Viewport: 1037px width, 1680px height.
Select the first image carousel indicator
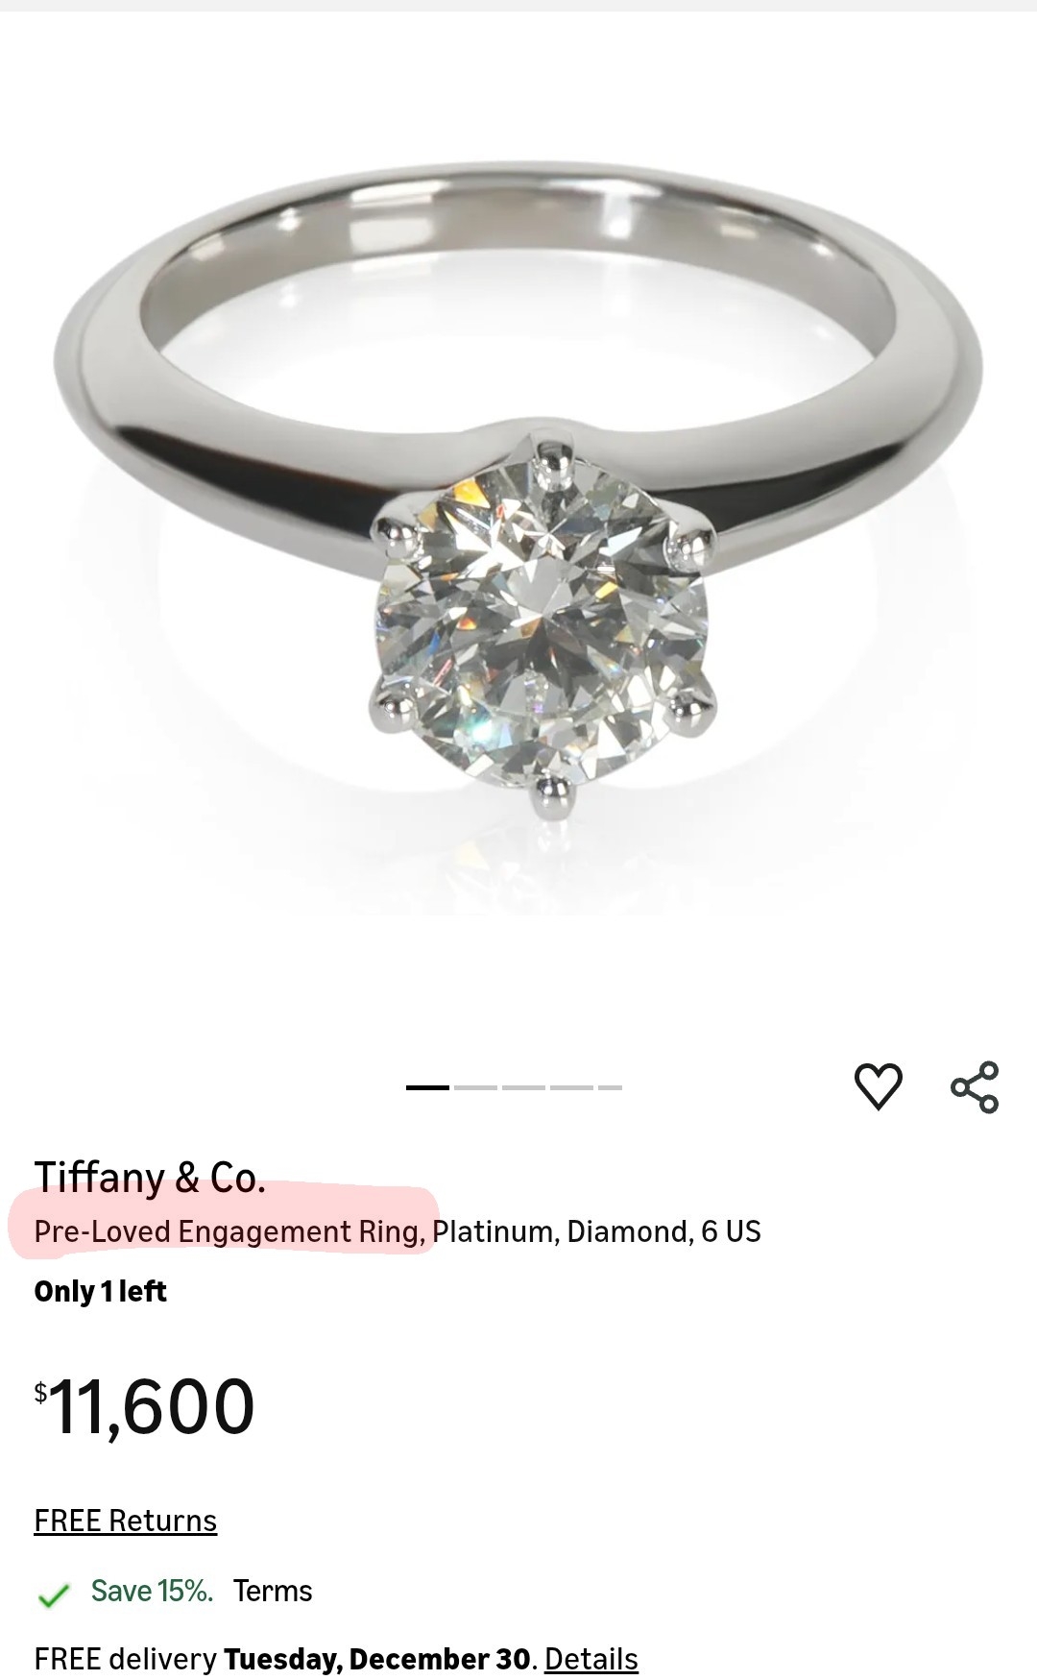coord(427,1087)
